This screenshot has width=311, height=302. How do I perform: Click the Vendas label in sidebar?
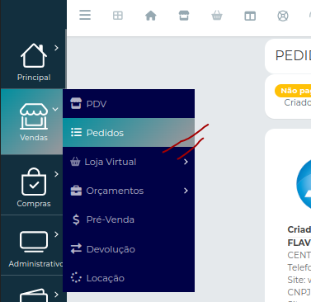34,137
